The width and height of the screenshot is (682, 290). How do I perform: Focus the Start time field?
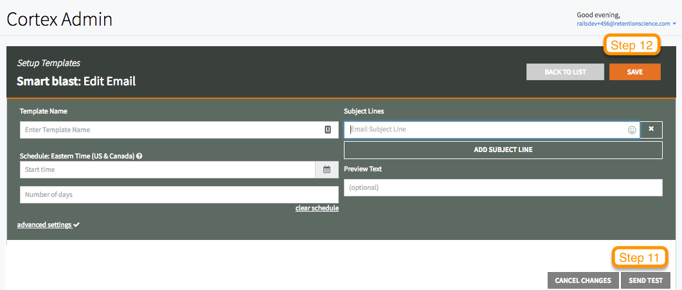pyautogui.click(x=168, y=170)
